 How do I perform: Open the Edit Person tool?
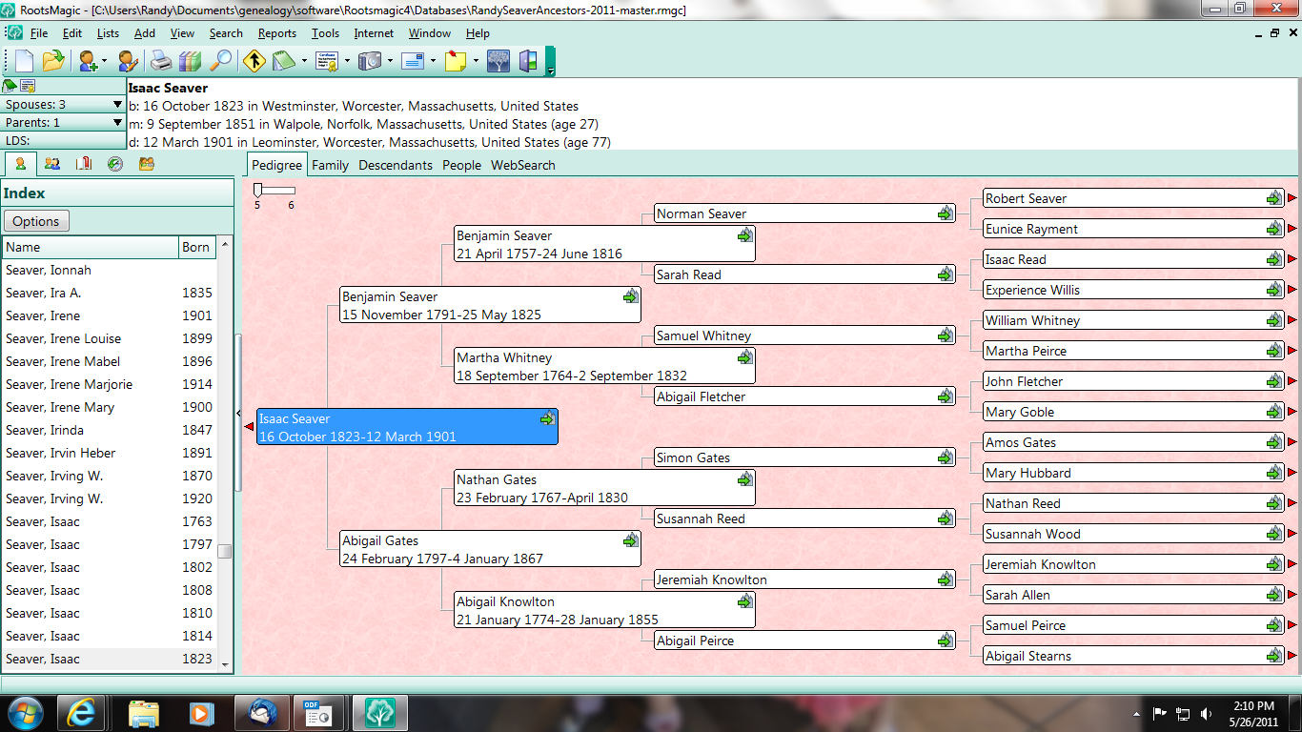pyautogui.click(x=126, y=61)
